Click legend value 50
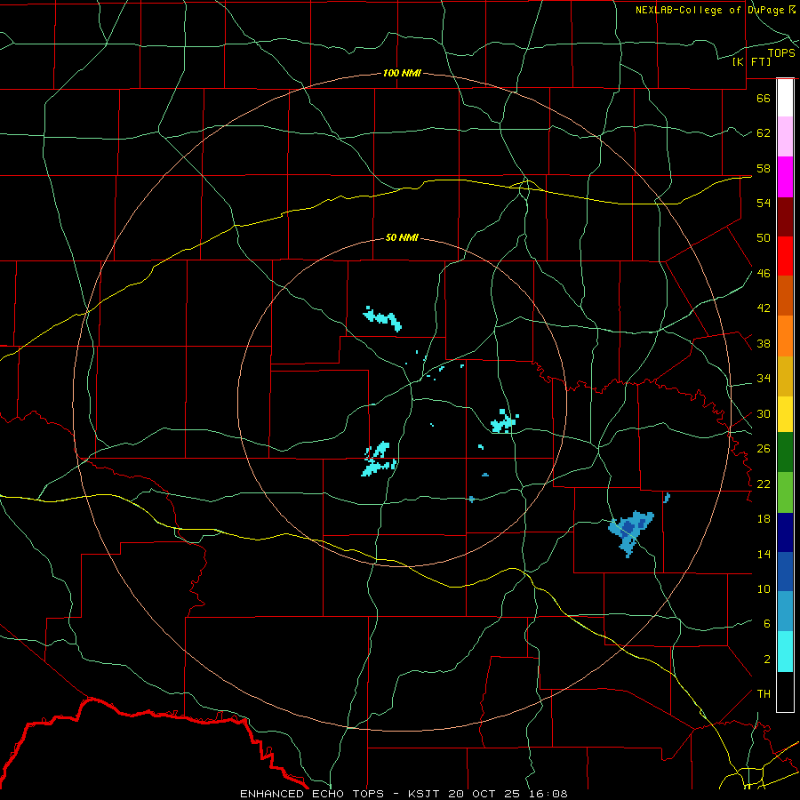The image size is (800, 800). 764,238
